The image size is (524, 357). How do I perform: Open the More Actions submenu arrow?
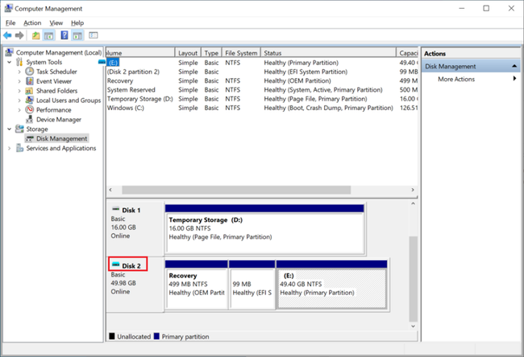[514, 79]
